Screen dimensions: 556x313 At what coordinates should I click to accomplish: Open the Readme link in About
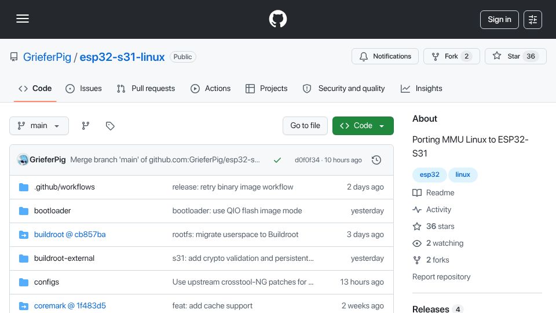pyautogui.click(x=433, y=192)
